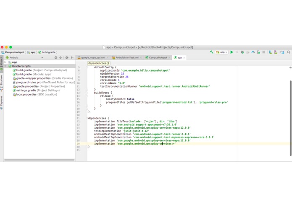
Task: Click the appcompat-v7:26.1.0 dependency line
Action: click(136, 124)
